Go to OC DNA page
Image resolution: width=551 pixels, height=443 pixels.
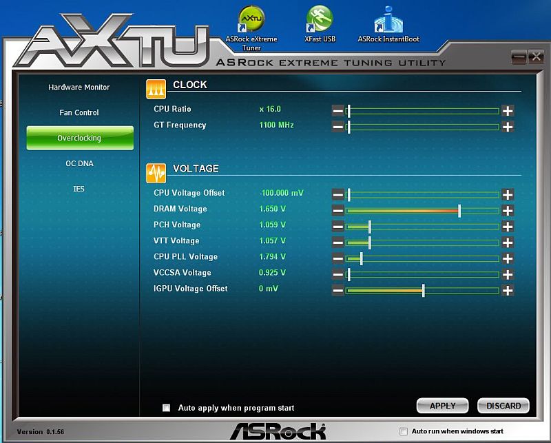click(x=79, y=163)
